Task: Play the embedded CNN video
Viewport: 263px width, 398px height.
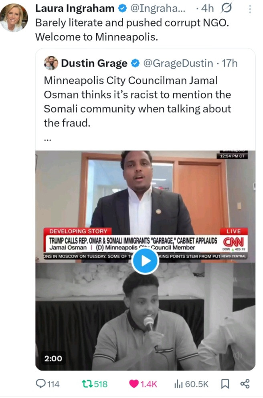Action: pos(145,261)
